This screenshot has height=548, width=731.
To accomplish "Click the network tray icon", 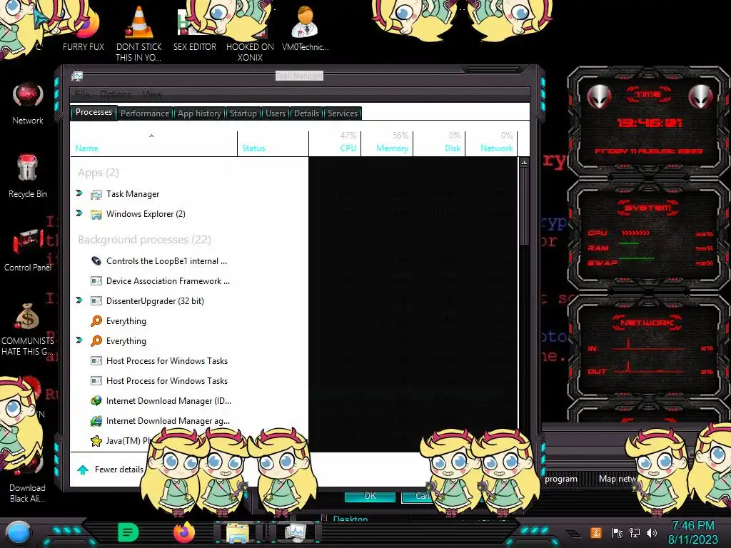I will [x=635, y=532].
